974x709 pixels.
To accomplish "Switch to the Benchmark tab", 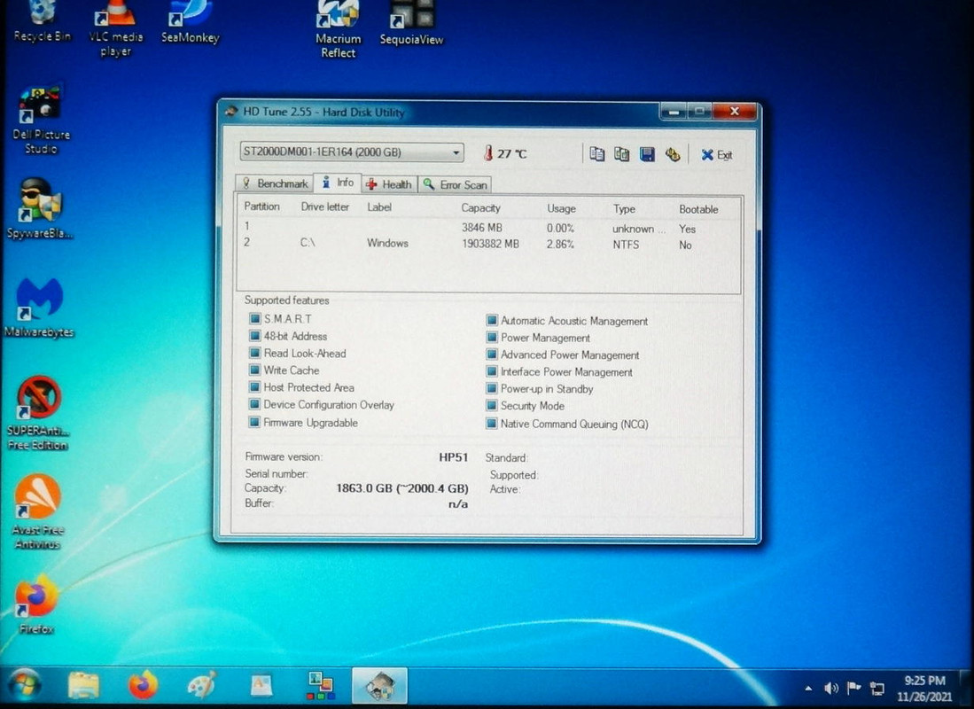I will tap(275, 183).
